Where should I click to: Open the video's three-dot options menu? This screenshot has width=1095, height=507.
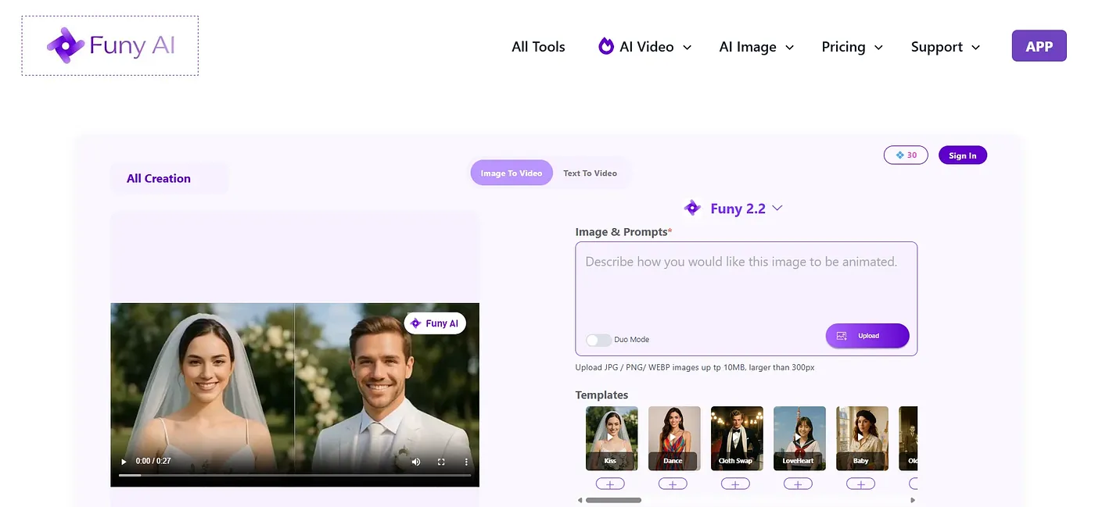(x=467, y=462)
